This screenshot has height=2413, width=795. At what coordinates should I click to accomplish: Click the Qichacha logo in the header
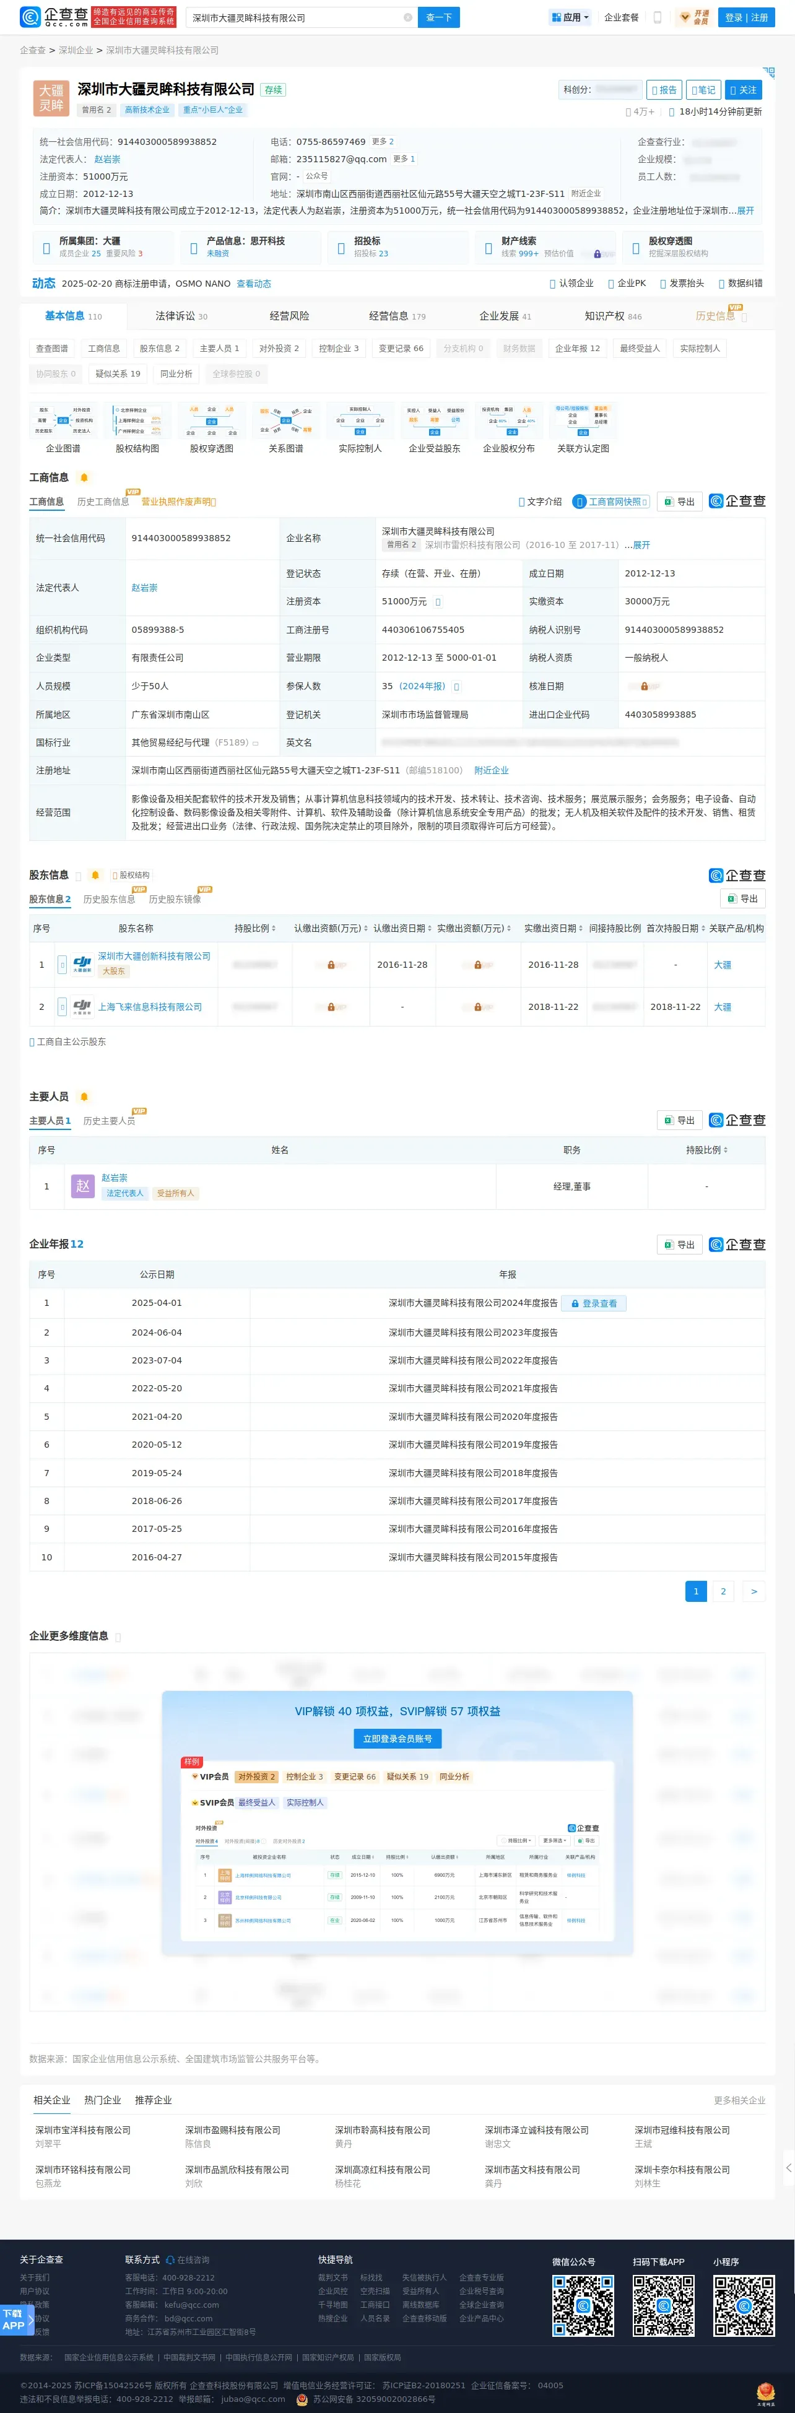[x=53, y=17]
